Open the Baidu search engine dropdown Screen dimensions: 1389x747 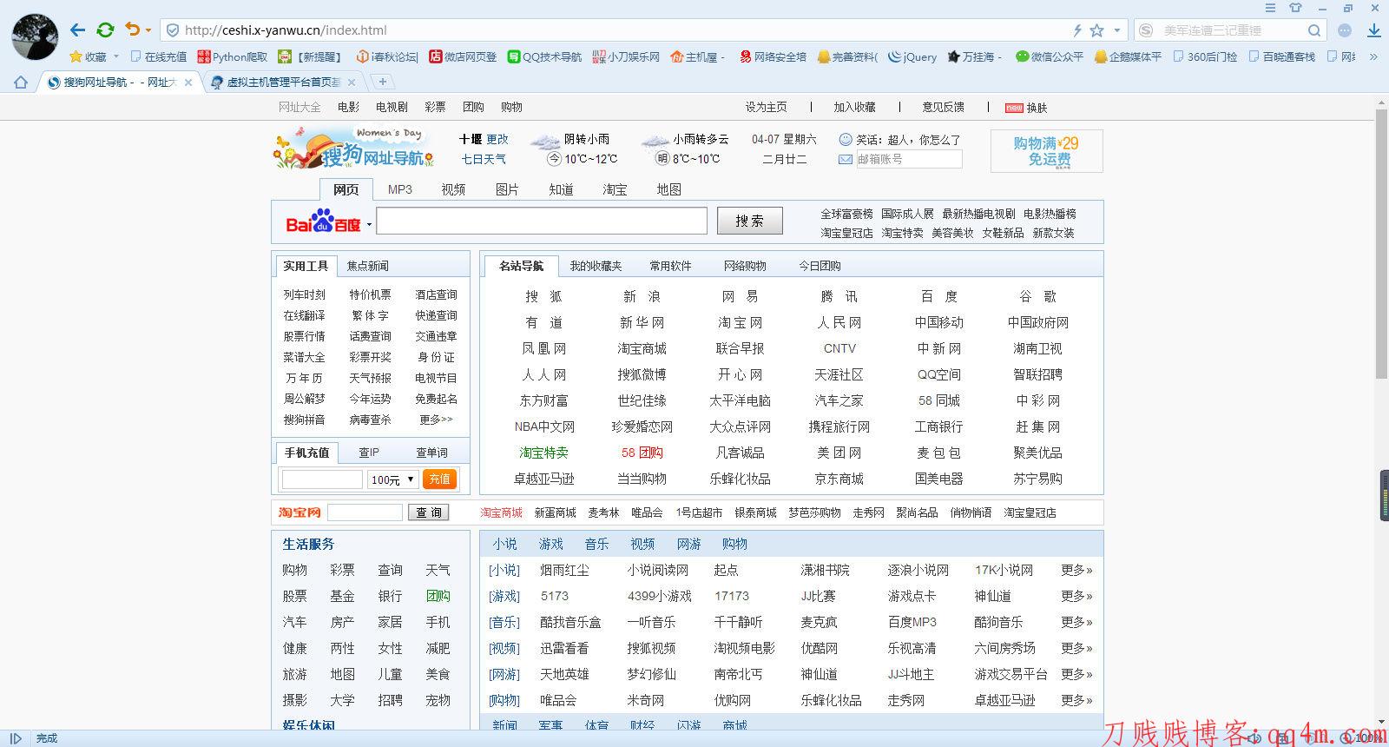click(x=369, y=224)
